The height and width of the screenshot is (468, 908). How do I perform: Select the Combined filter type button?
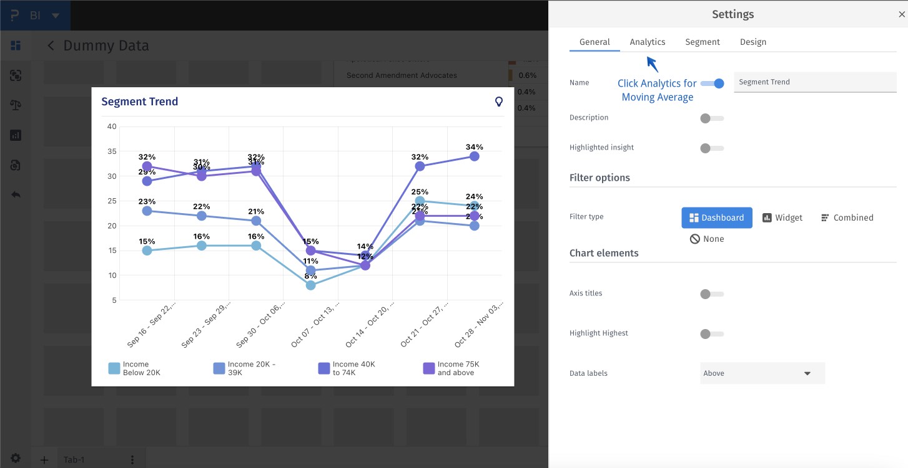pos(847,217)
